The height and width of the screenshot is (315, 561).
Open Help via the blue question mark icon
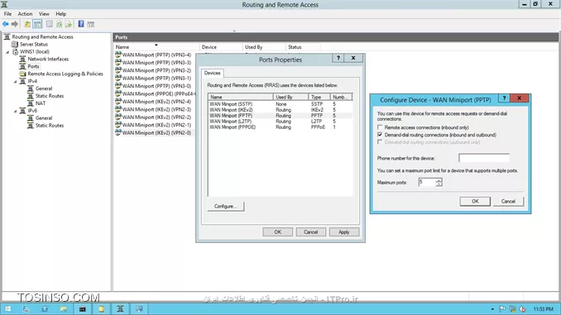coord(81,24)
